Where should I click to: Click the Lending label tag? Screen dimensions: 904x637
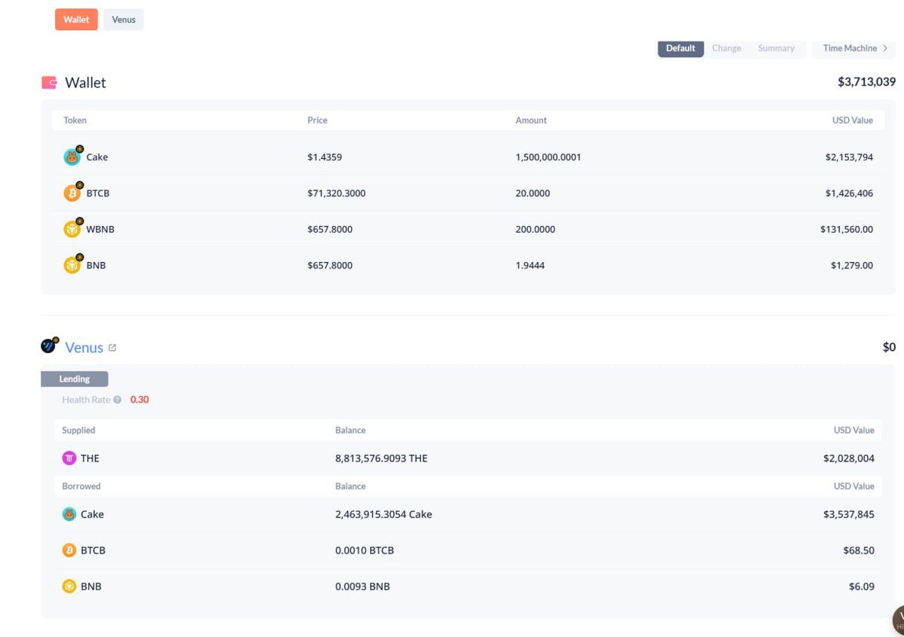click(x=75, y=379)
